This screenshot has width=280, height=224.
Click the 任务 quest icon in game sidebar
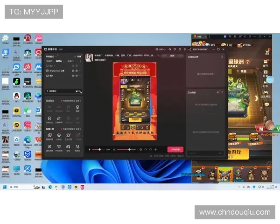point(266,73)
